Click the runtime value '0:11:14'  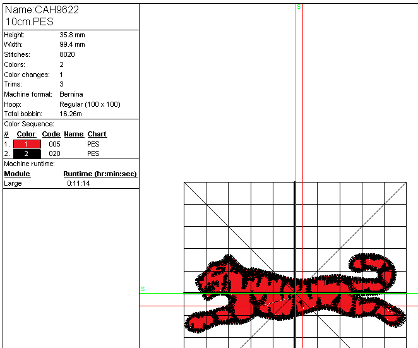coord(78,183)
